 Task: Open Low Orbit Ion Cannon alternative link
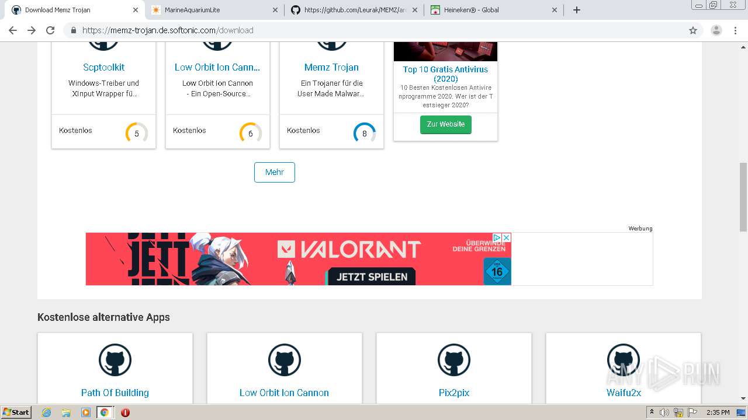pyautogui.click(x=284, y=393)
